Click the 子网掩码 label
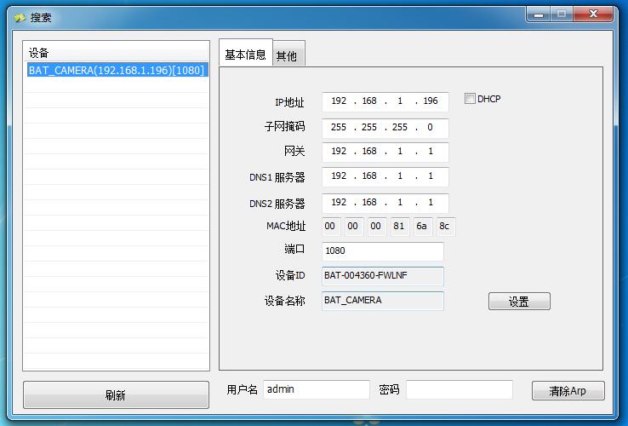 tap(284, 127)
